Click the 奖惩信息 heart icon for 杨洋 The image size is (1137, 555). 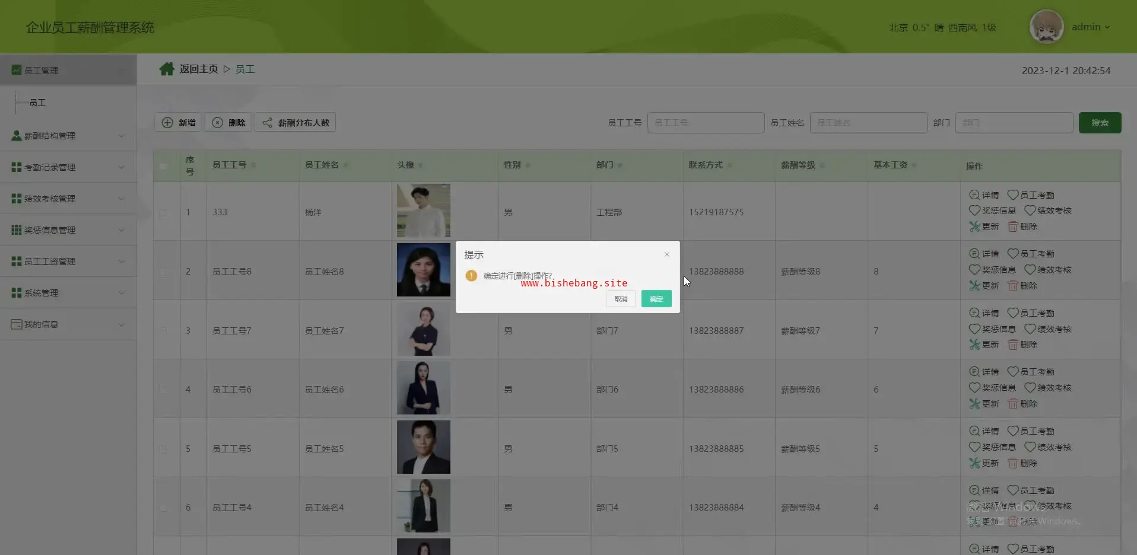[x=974, y=210]
